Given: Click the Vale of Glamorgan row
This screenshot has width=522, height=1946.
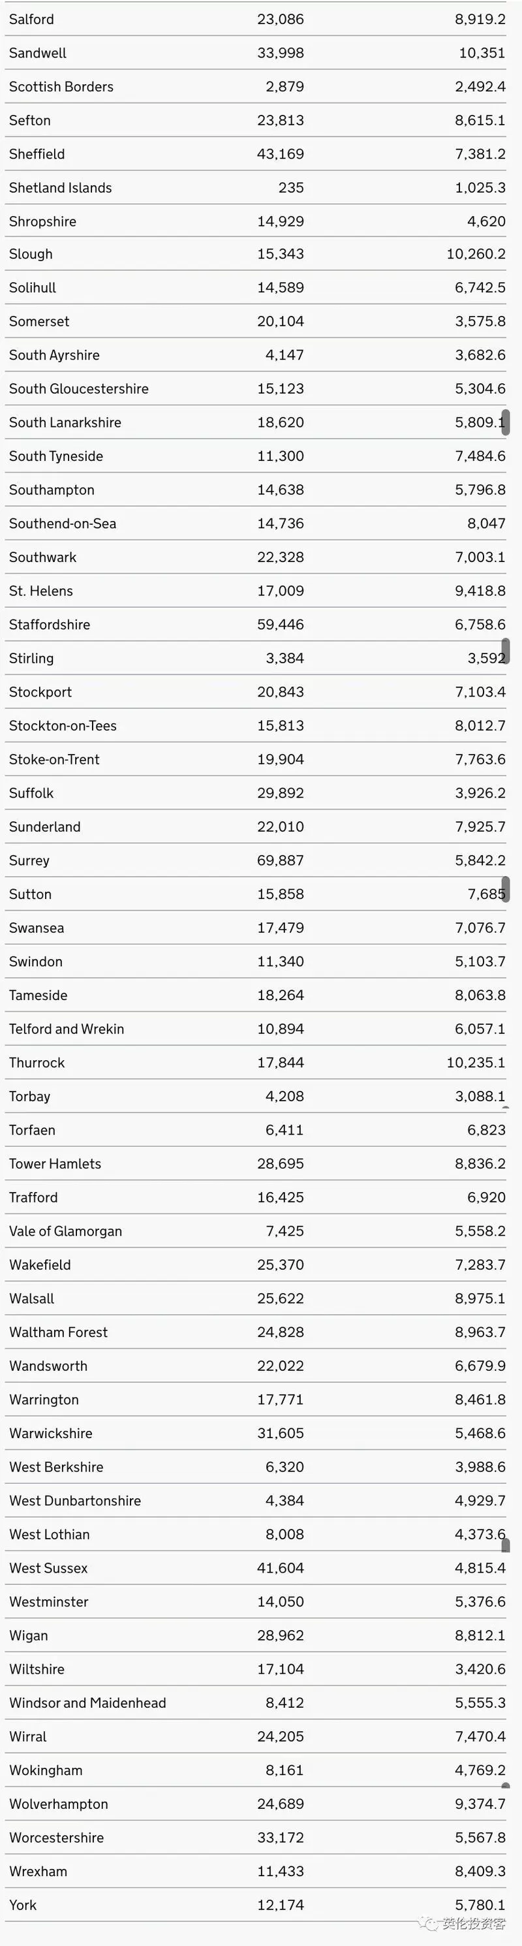Looking at the screenshot, I should [255, 1231].
